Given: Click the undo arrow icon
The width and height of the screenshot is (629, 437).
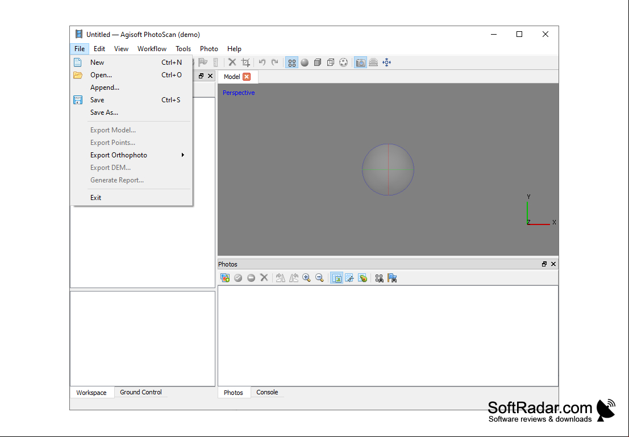Looking at the screenshot, I should pos(262,62).
